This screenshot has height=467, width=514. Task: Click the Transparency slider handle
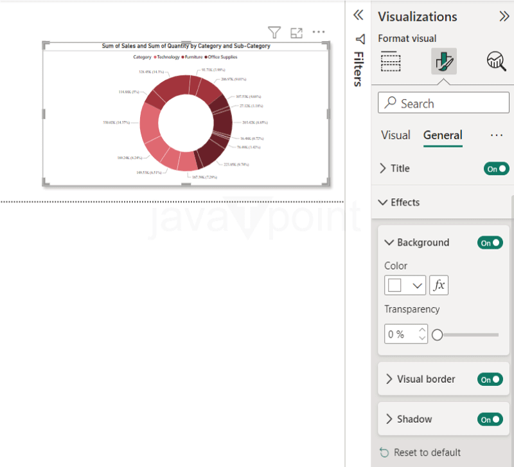[437, 334]
